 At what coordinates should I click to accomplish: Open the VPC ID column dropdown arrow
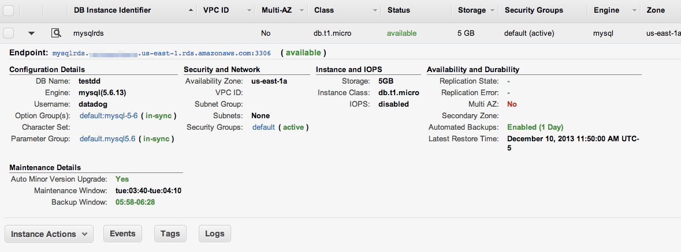249,10
